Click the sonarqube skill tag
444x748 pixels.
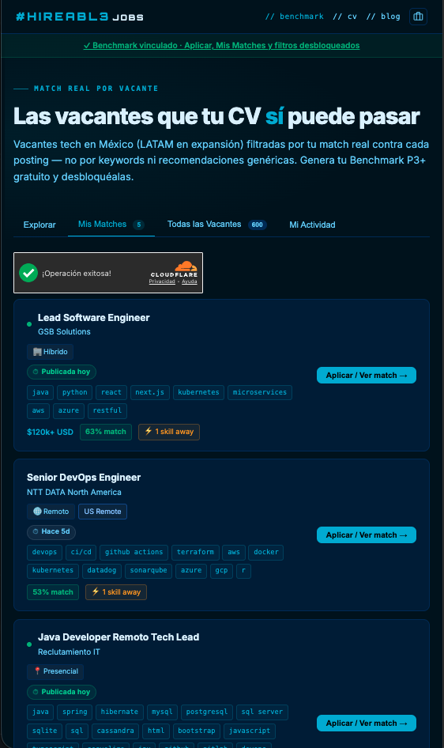tap(149, 571)
